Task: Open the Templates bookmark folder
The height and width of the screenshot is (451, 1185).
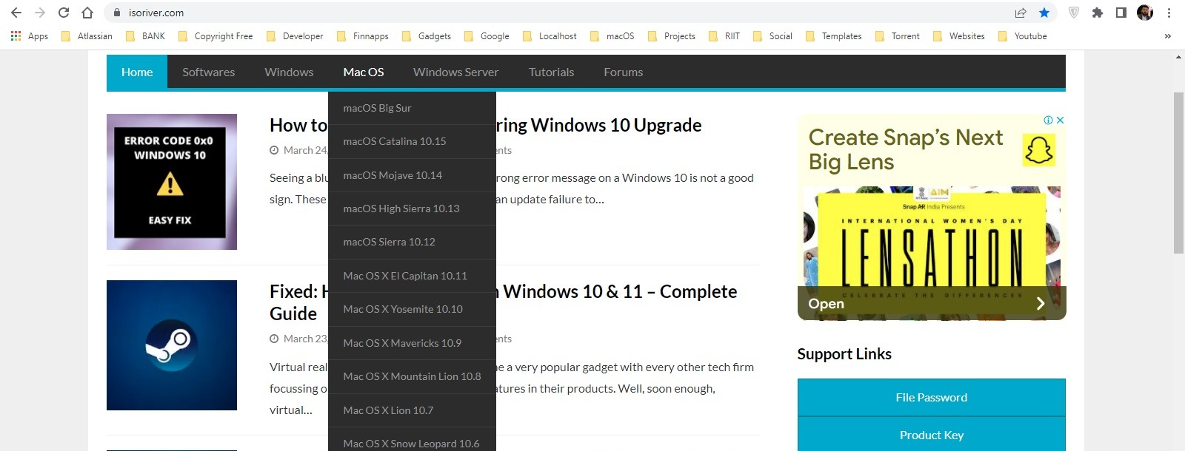Action: click(x=834, y=35)
